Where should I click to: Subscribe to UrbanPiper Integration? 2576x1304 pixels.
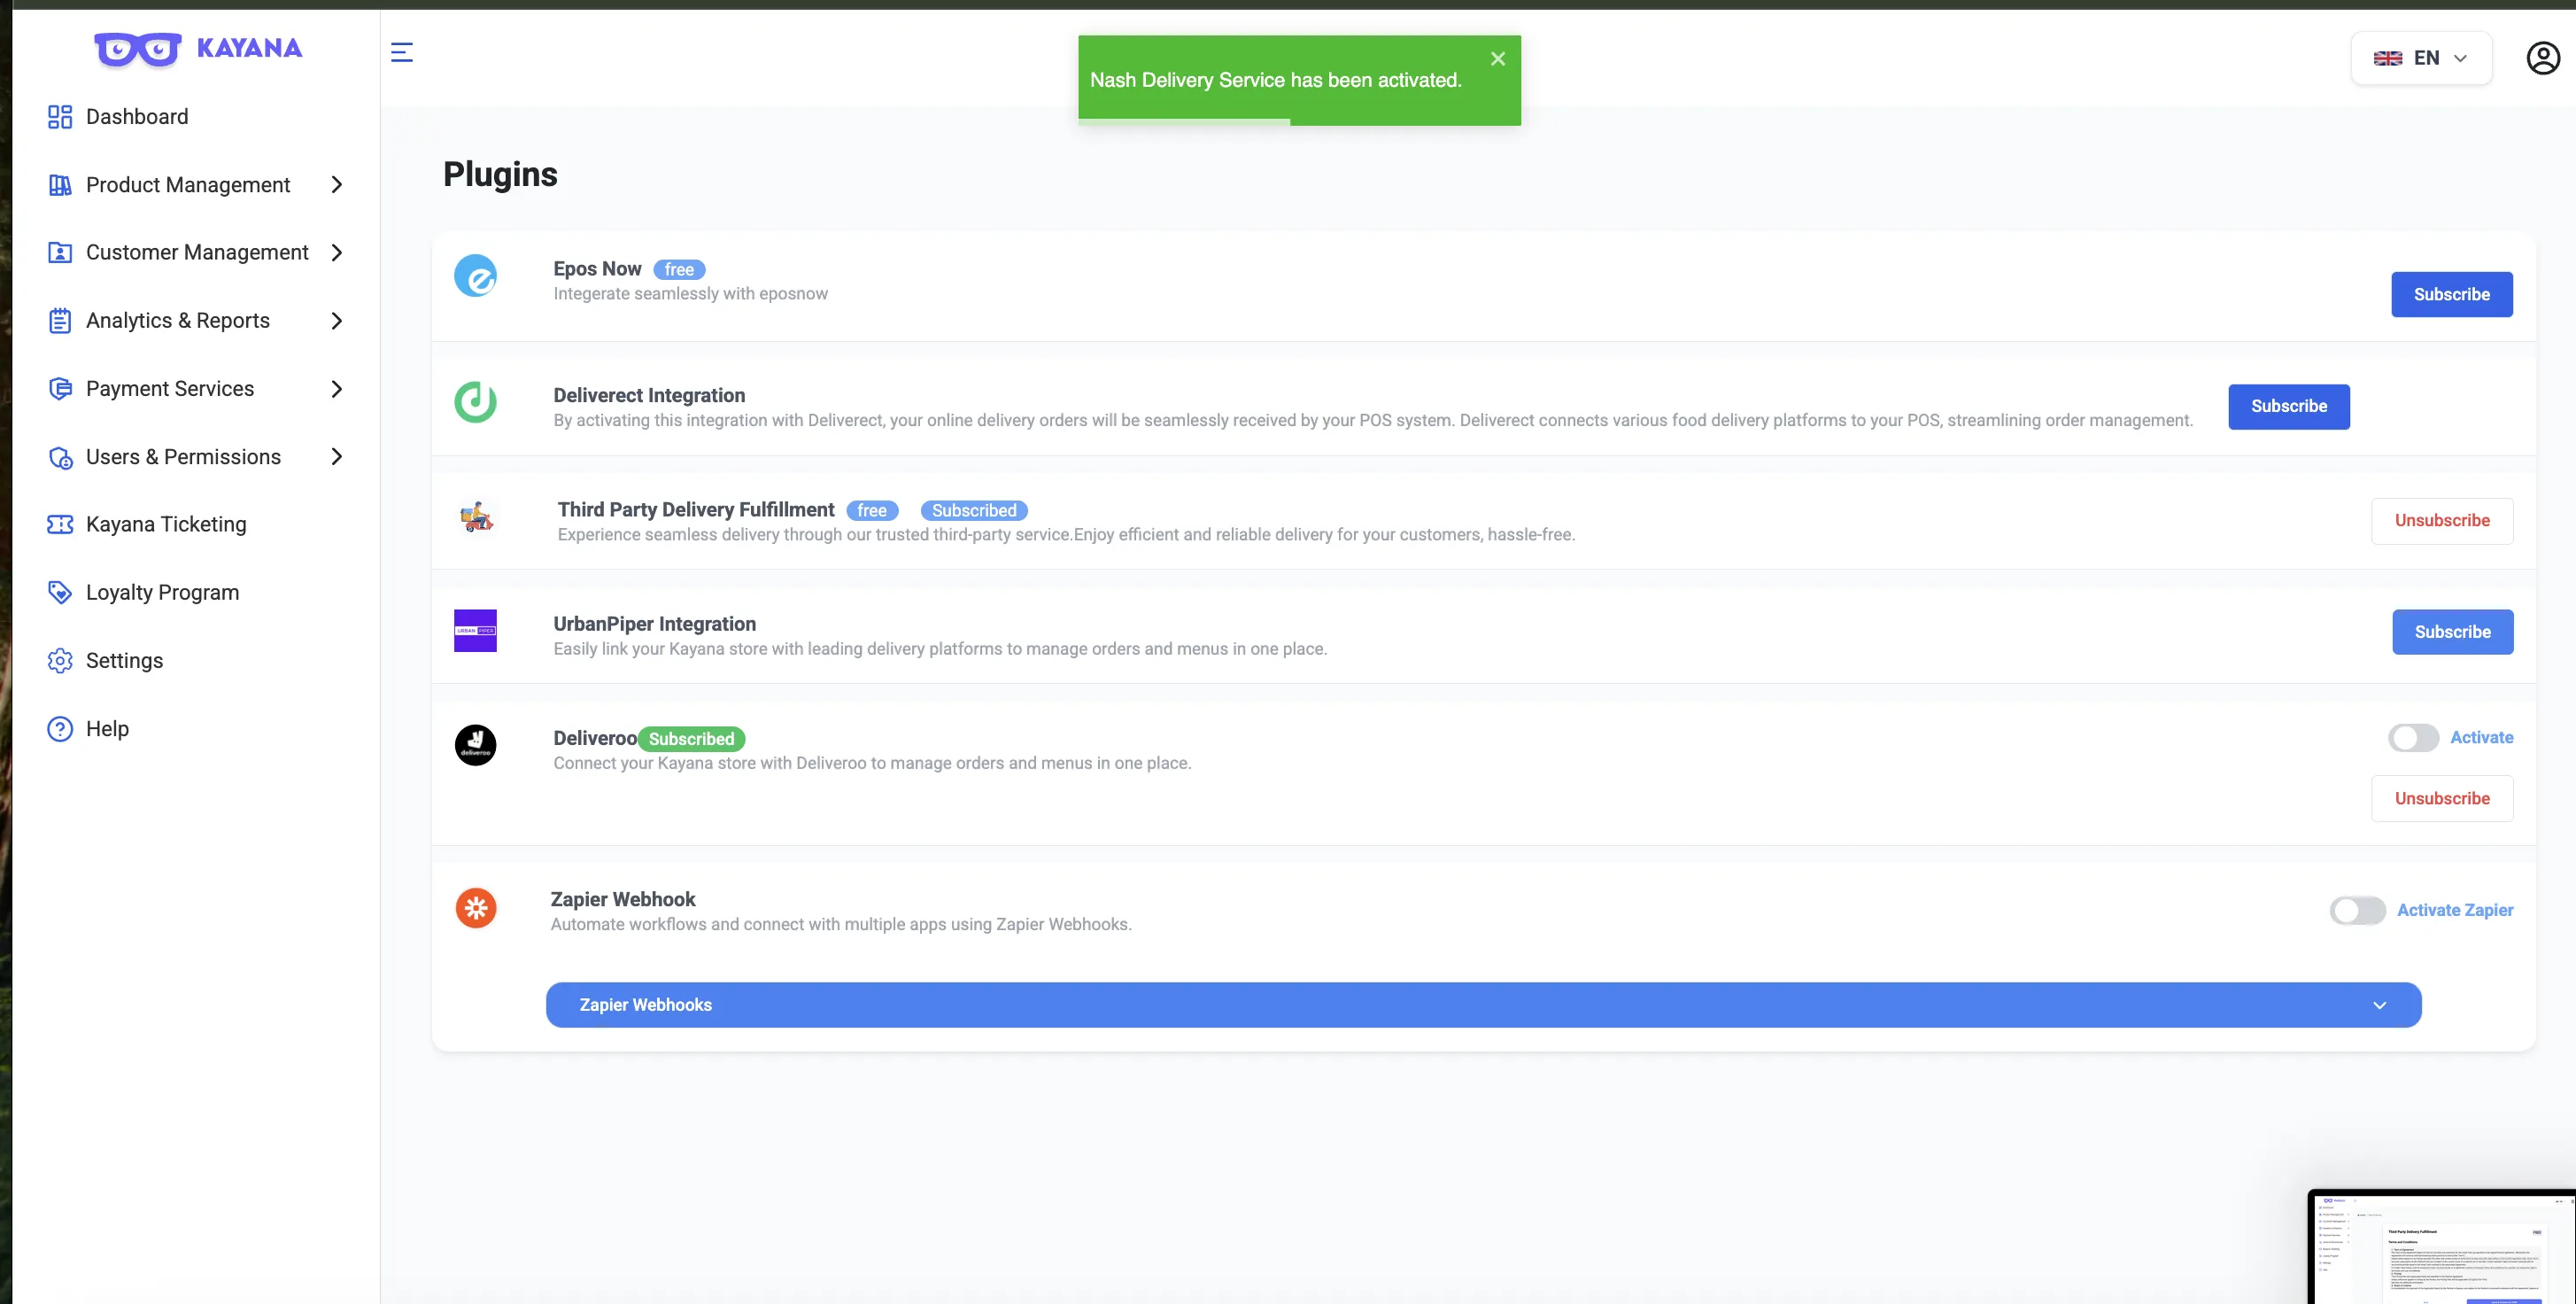[2452, 632]
